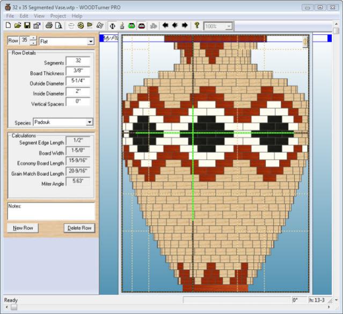Click the Delete Row button
The height and width of the screenshot is (314, 343).
point(79,228)
